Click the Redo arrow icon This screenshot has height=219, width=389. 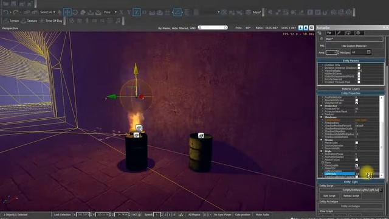point(16,12)
